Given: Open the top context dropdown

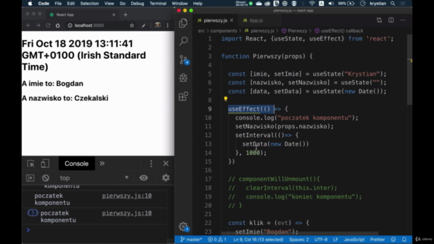Looking at the screenshot, I should point(94,178).
